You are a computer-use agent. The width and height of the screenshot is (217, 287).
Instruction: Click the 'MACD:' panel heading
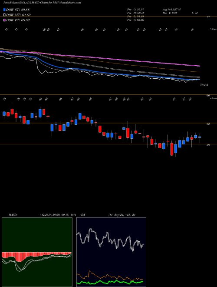(x=13, y=215)
